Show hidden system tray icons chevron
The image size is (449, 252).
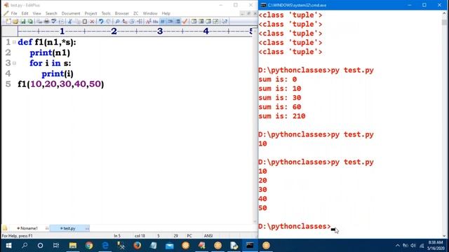398,246
